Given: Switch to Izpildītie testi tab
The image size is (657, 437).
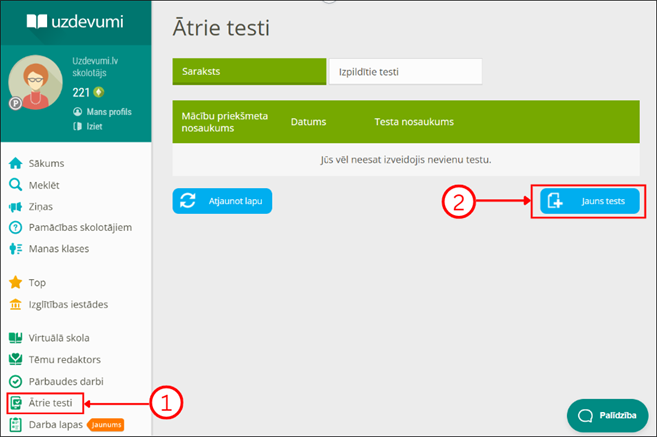Looking at the screenshot, I should click(405, 72).
